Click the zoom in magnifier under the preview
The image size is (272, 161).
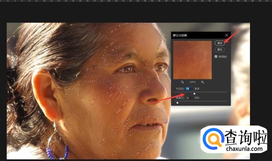click(203, 82)
